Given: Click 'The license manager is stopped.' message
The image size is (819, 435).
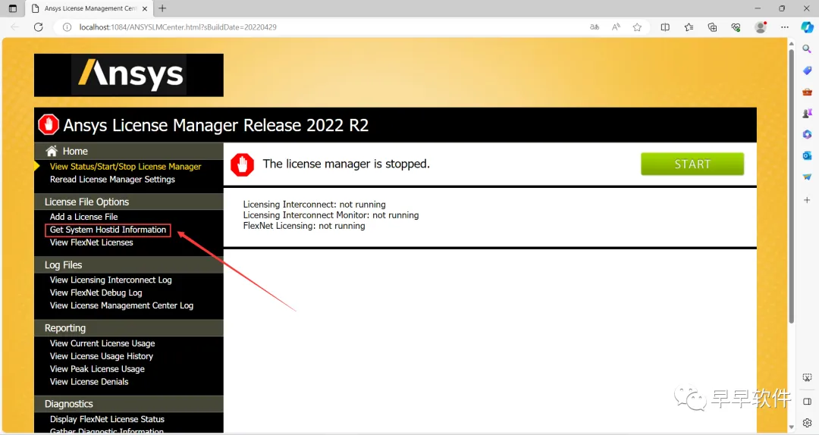Looking at the screenshot, I should tap(347, 164).
